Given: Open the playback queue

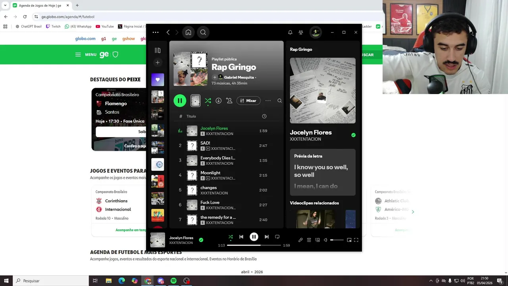Looking at the screenshot, I should point(309,240).
